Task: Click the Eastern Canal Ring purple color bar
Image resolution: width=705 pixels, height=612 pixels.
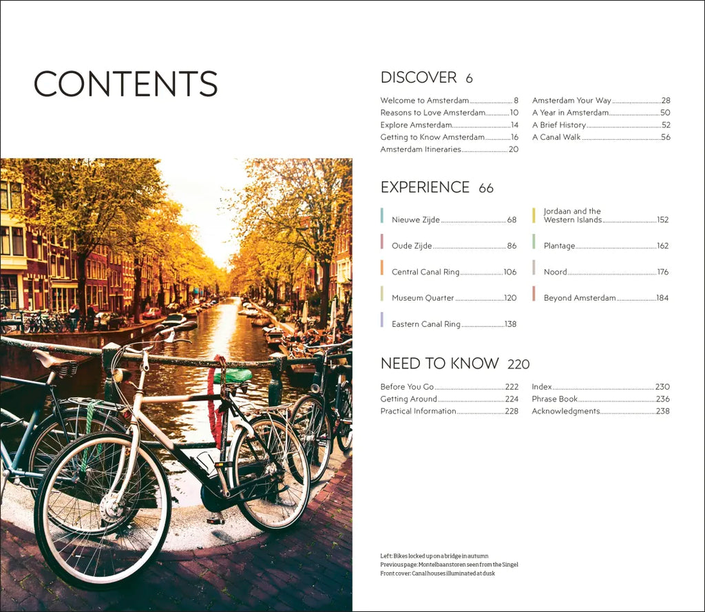Action: 382,320
